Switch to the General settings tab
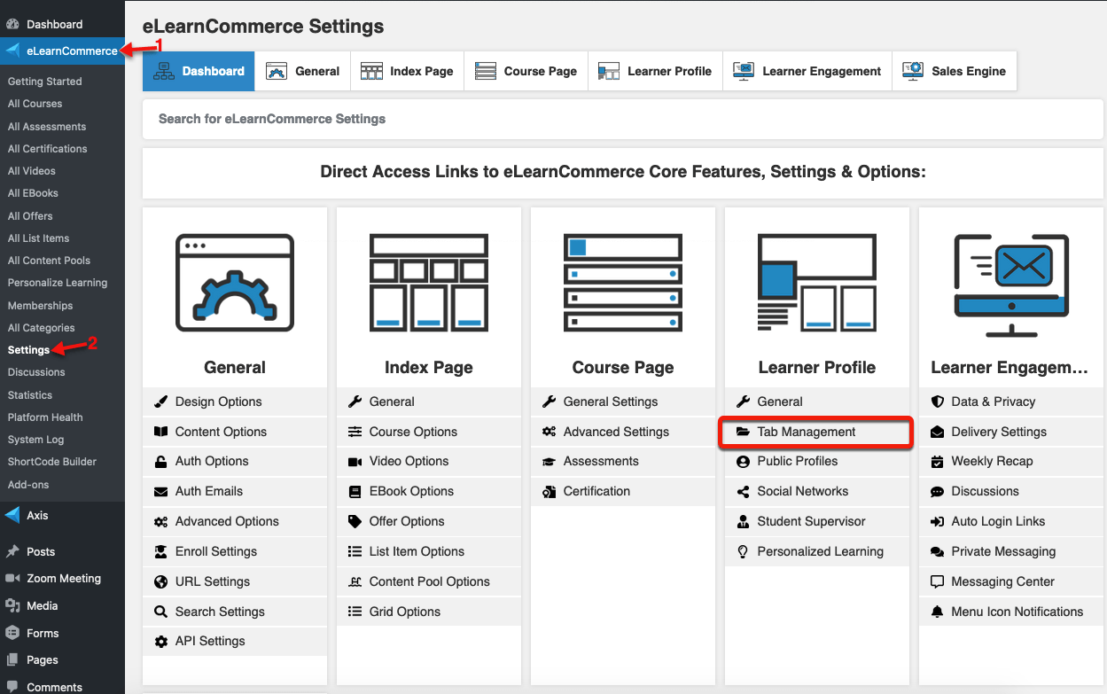Image resolution: width=1107 pixels, height=694 pixels. point(303,71)
